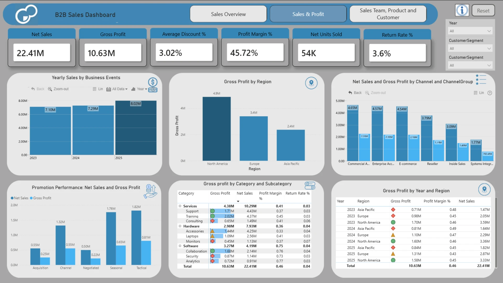
Task: Toggle the Gross Profit legend item in Promotion Performance
Action: click(x=41, y=198)
